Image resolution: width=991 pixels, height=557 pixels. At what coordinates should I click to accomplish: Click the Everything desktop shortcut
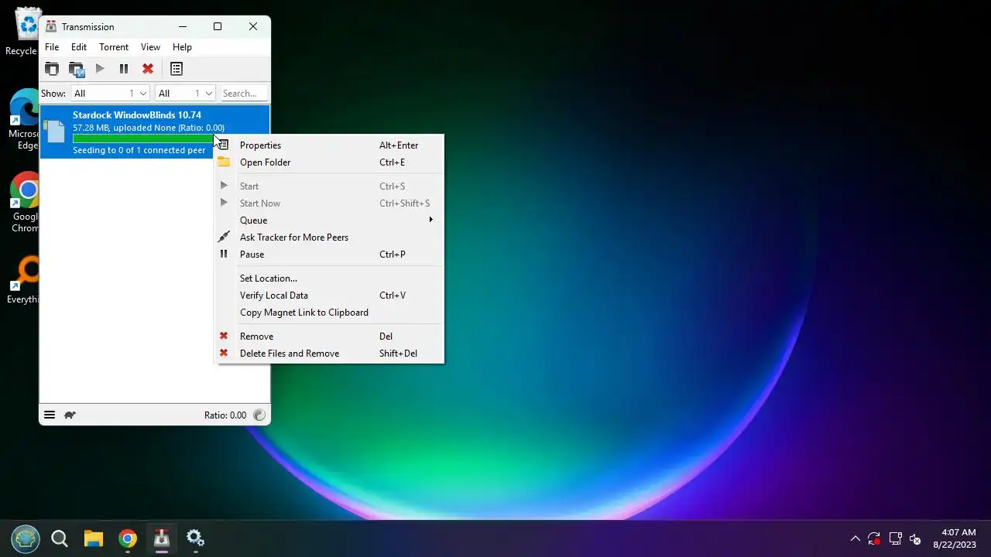coord(23,280)
